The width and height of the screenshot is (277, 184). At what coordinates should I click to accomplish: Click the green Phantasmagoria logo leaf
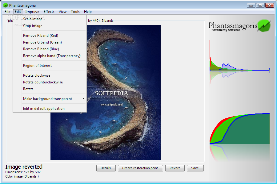[x=264, y=26]
